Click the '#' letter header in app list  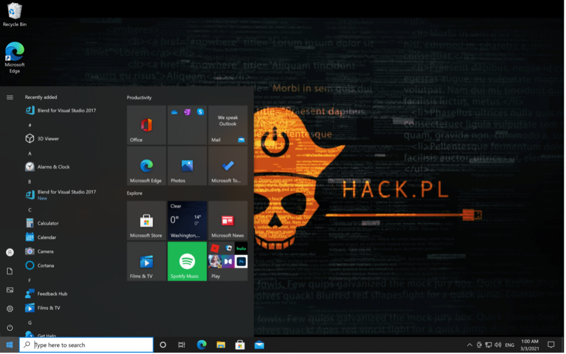pyautogui.click(x=30, y=125)
